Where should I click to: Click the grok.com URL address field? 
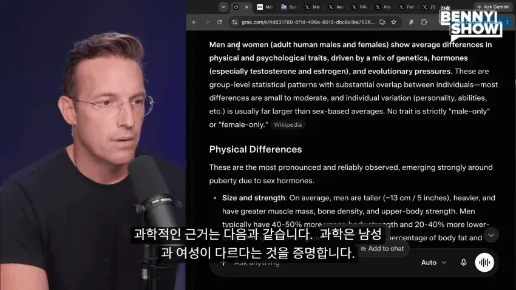[x=308, y=22]
